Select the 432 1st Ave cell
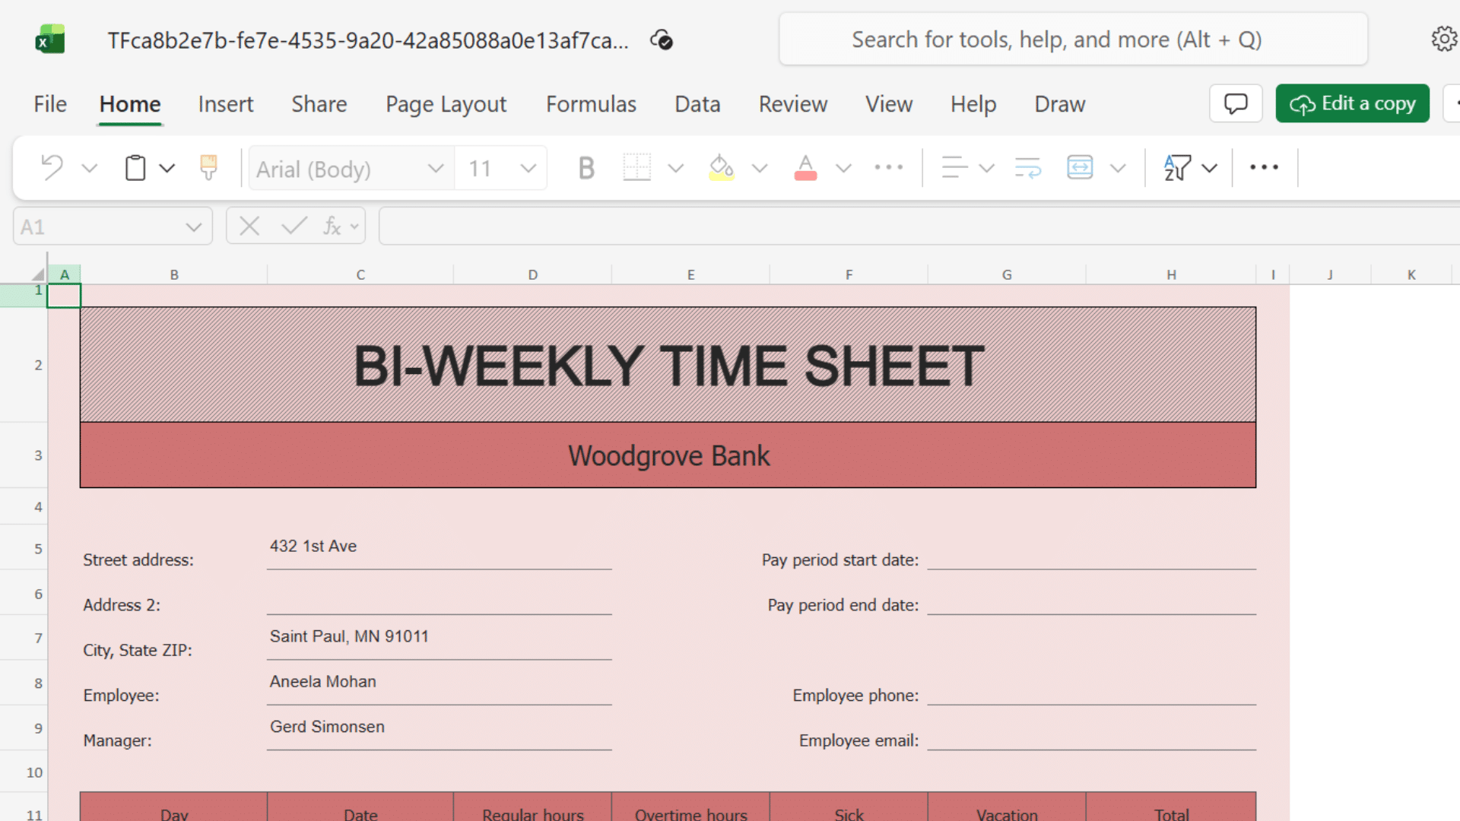 pyautogui.click(x=439, y=547)
